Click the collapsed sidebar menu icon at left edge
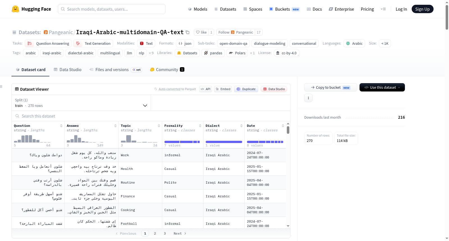 [1, 86]
